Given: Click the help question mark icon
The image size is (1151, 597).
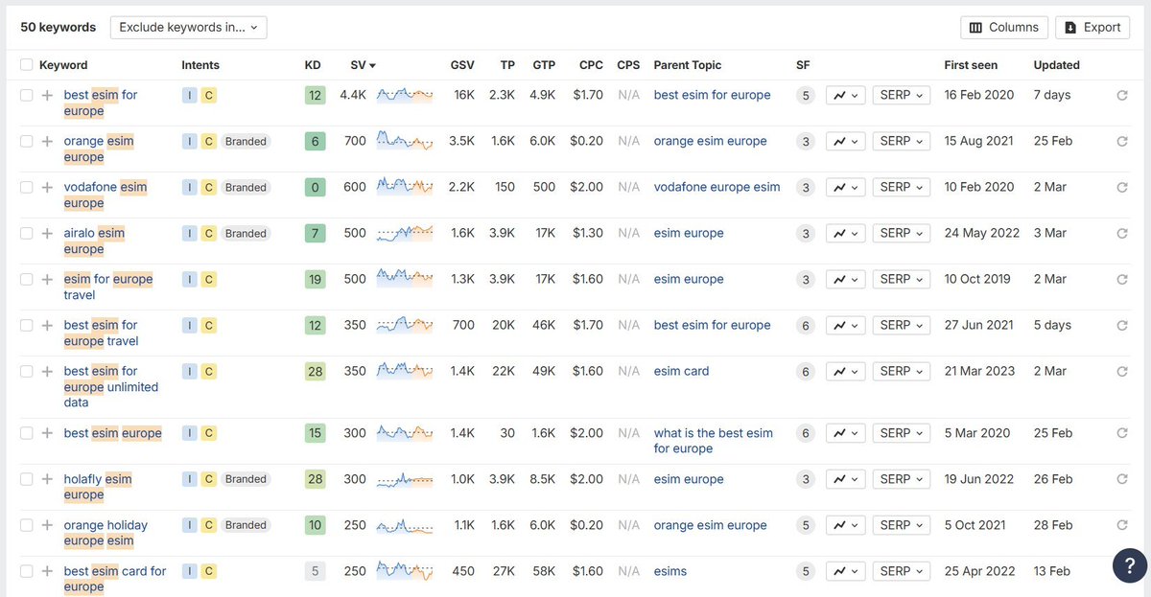Looking at the screenshot, I should [1130, 565].
